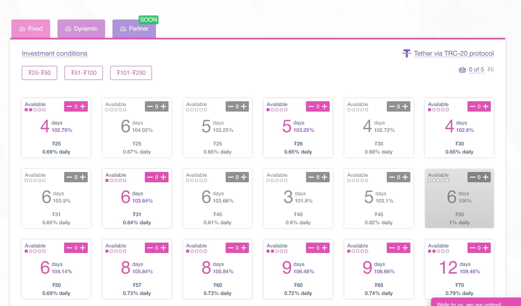Viewport: 521px width, 306px height.
Task: Click availability dots on the 102.76% plan
Action: 35,110
